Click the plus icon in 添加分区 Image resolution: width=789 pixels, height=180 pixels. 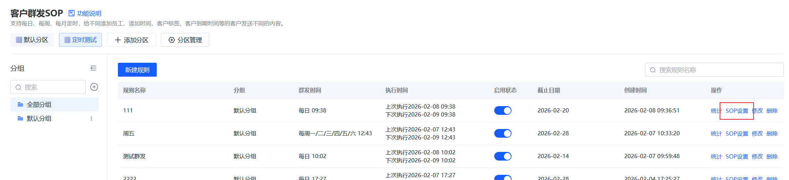tap(118, 40)
